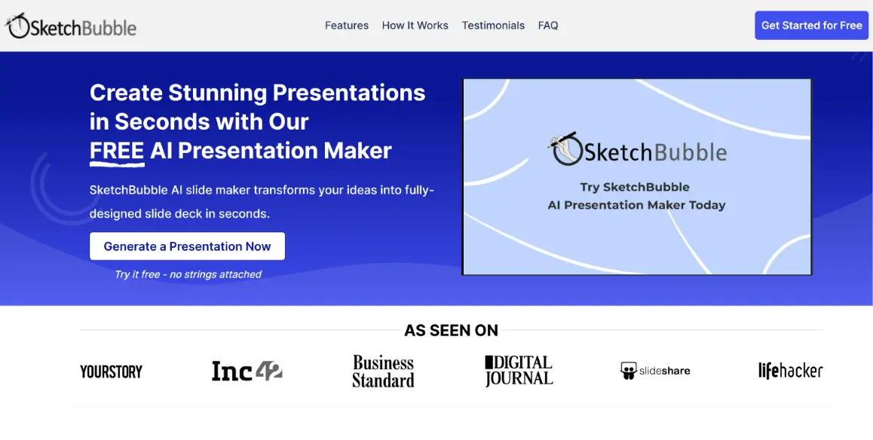
Task: Open the Features navigation link
Action: 347,26
